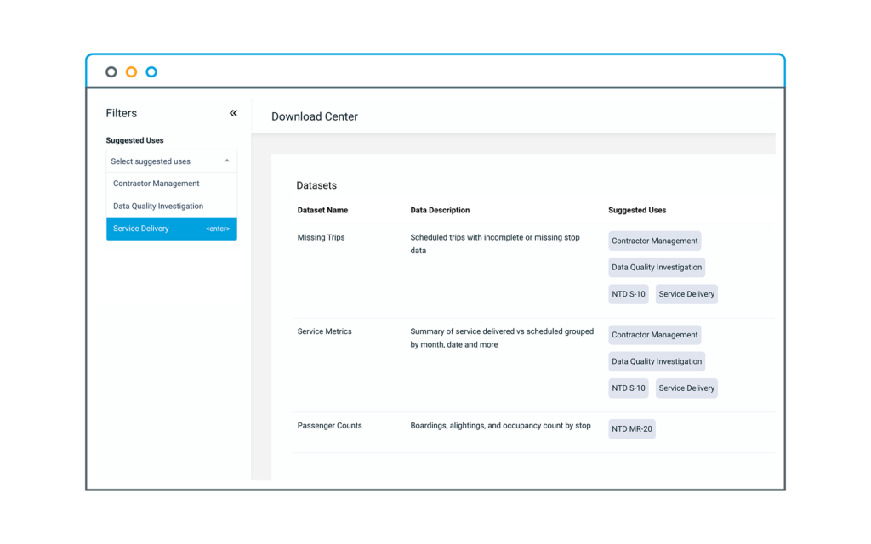Collapse the suggested uses list via its chevron
The width and height of the screenshot is (871, 544).
click(227, 161)
